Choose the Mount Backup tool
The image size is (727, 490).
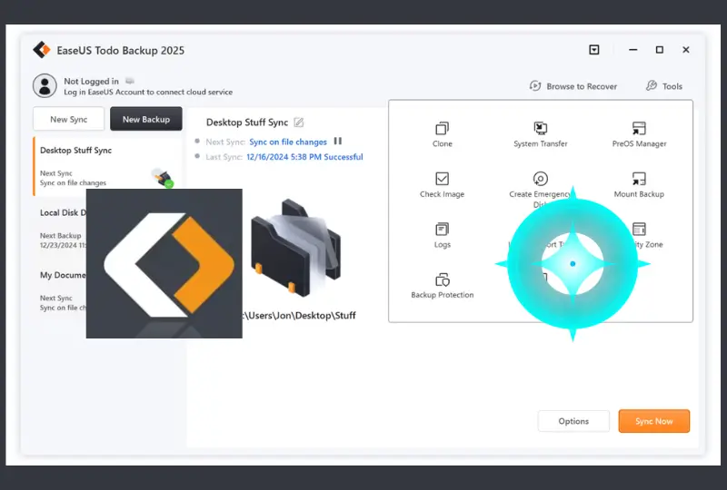click(639, 185)
